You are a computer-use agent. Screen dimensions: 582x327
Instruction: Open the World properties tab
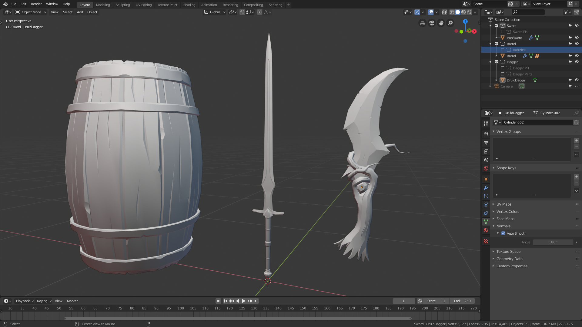(x=486, y=168)
